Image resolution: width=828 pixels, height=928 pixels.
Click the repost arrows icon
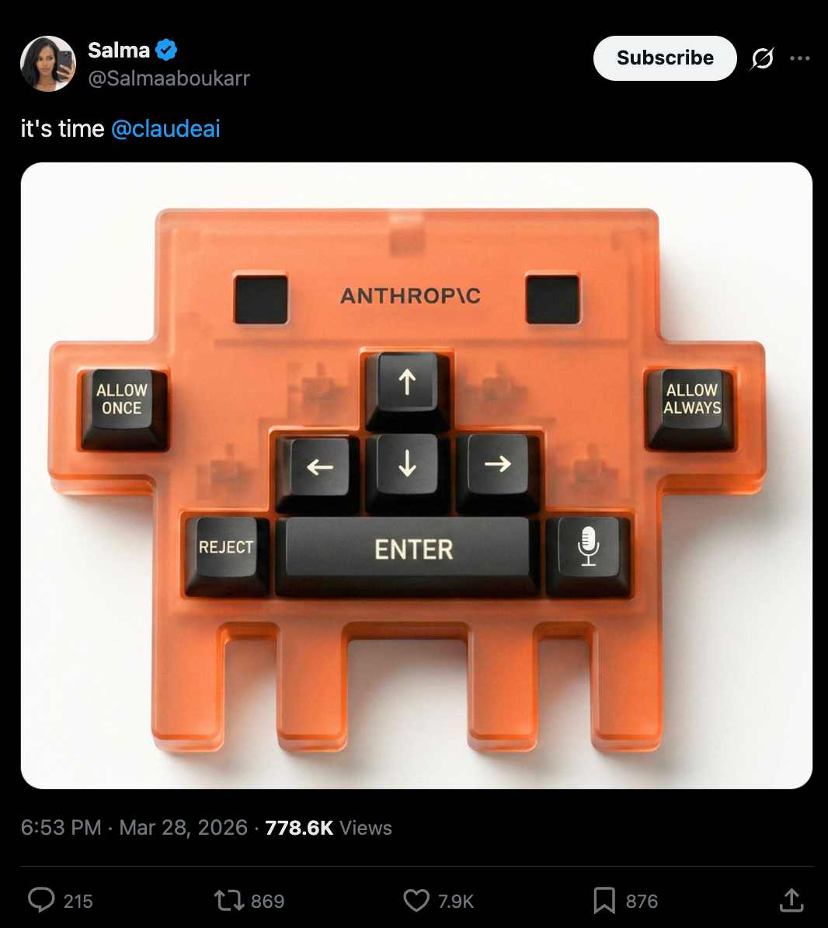click(x=229, y=900)
